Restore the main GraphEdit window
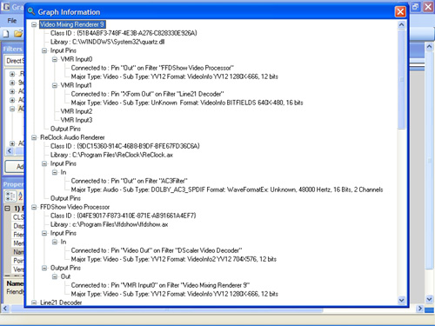This screenshot has height=326, width=435. 416,7
